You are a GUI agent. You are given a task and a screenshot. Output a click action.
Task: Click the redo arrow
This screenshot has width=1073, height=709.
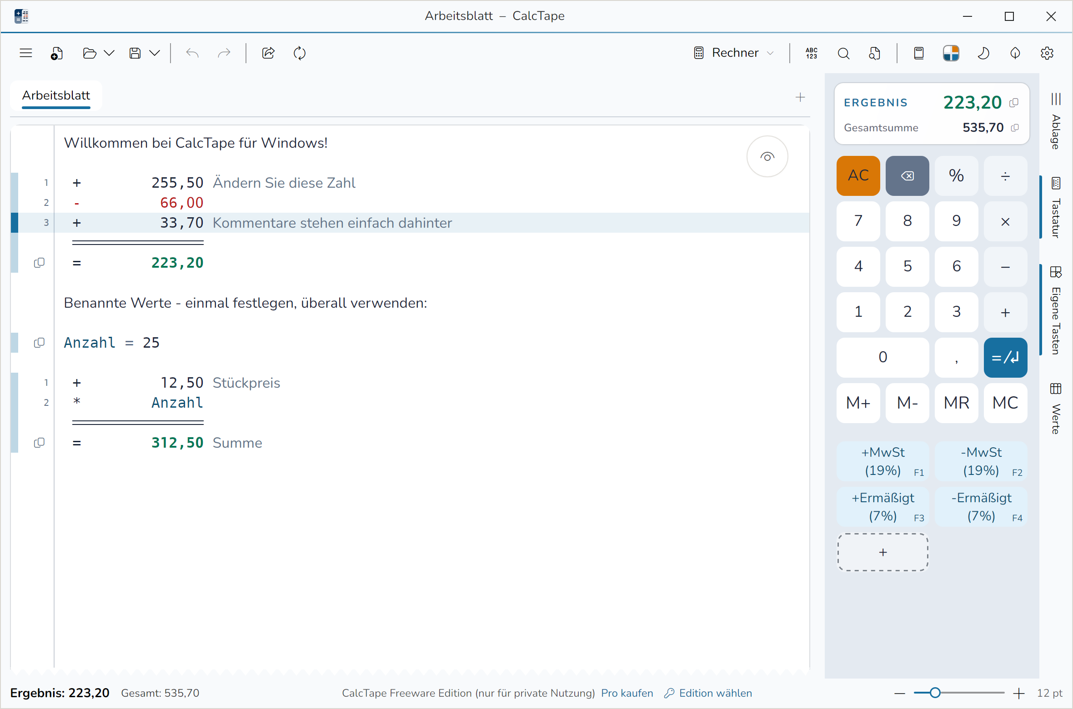point(224,53)
